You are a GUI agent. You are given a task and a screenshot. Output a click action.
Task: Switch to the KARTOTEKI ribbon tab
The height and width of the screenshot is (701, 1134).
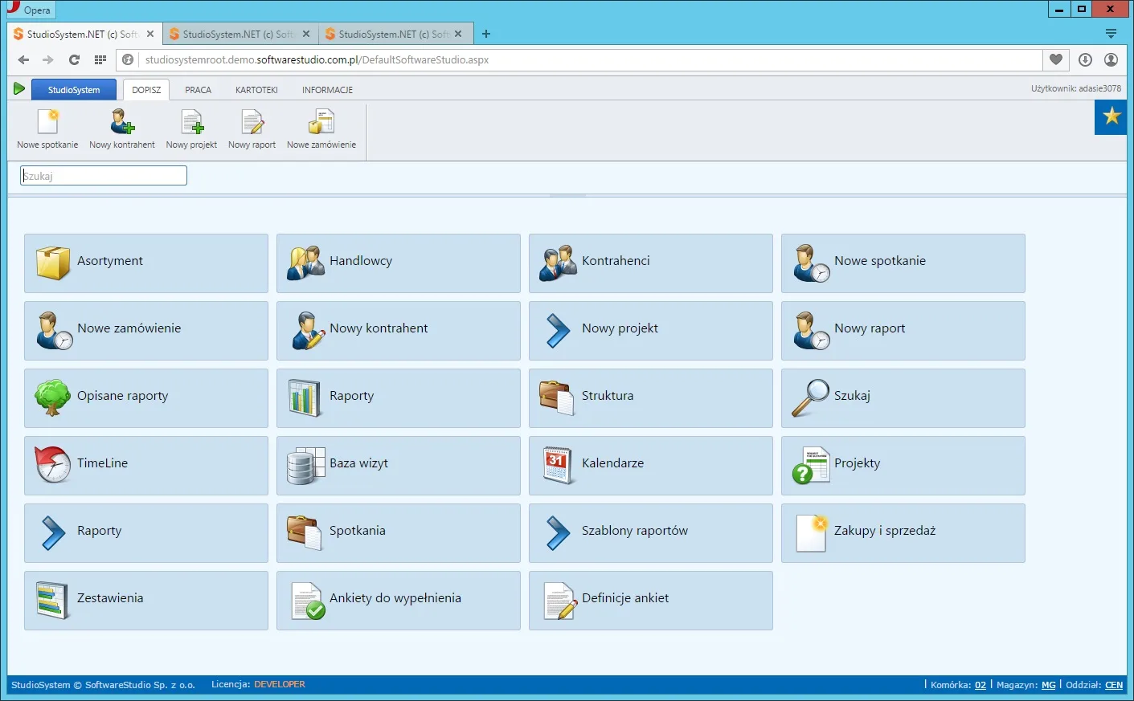[256, 90]
